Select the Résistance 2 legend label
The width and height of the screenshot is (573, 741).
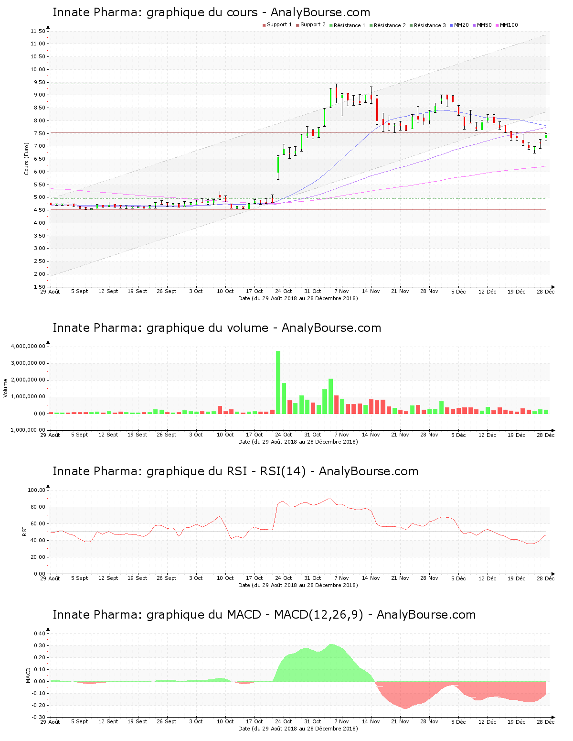(390, 25)
